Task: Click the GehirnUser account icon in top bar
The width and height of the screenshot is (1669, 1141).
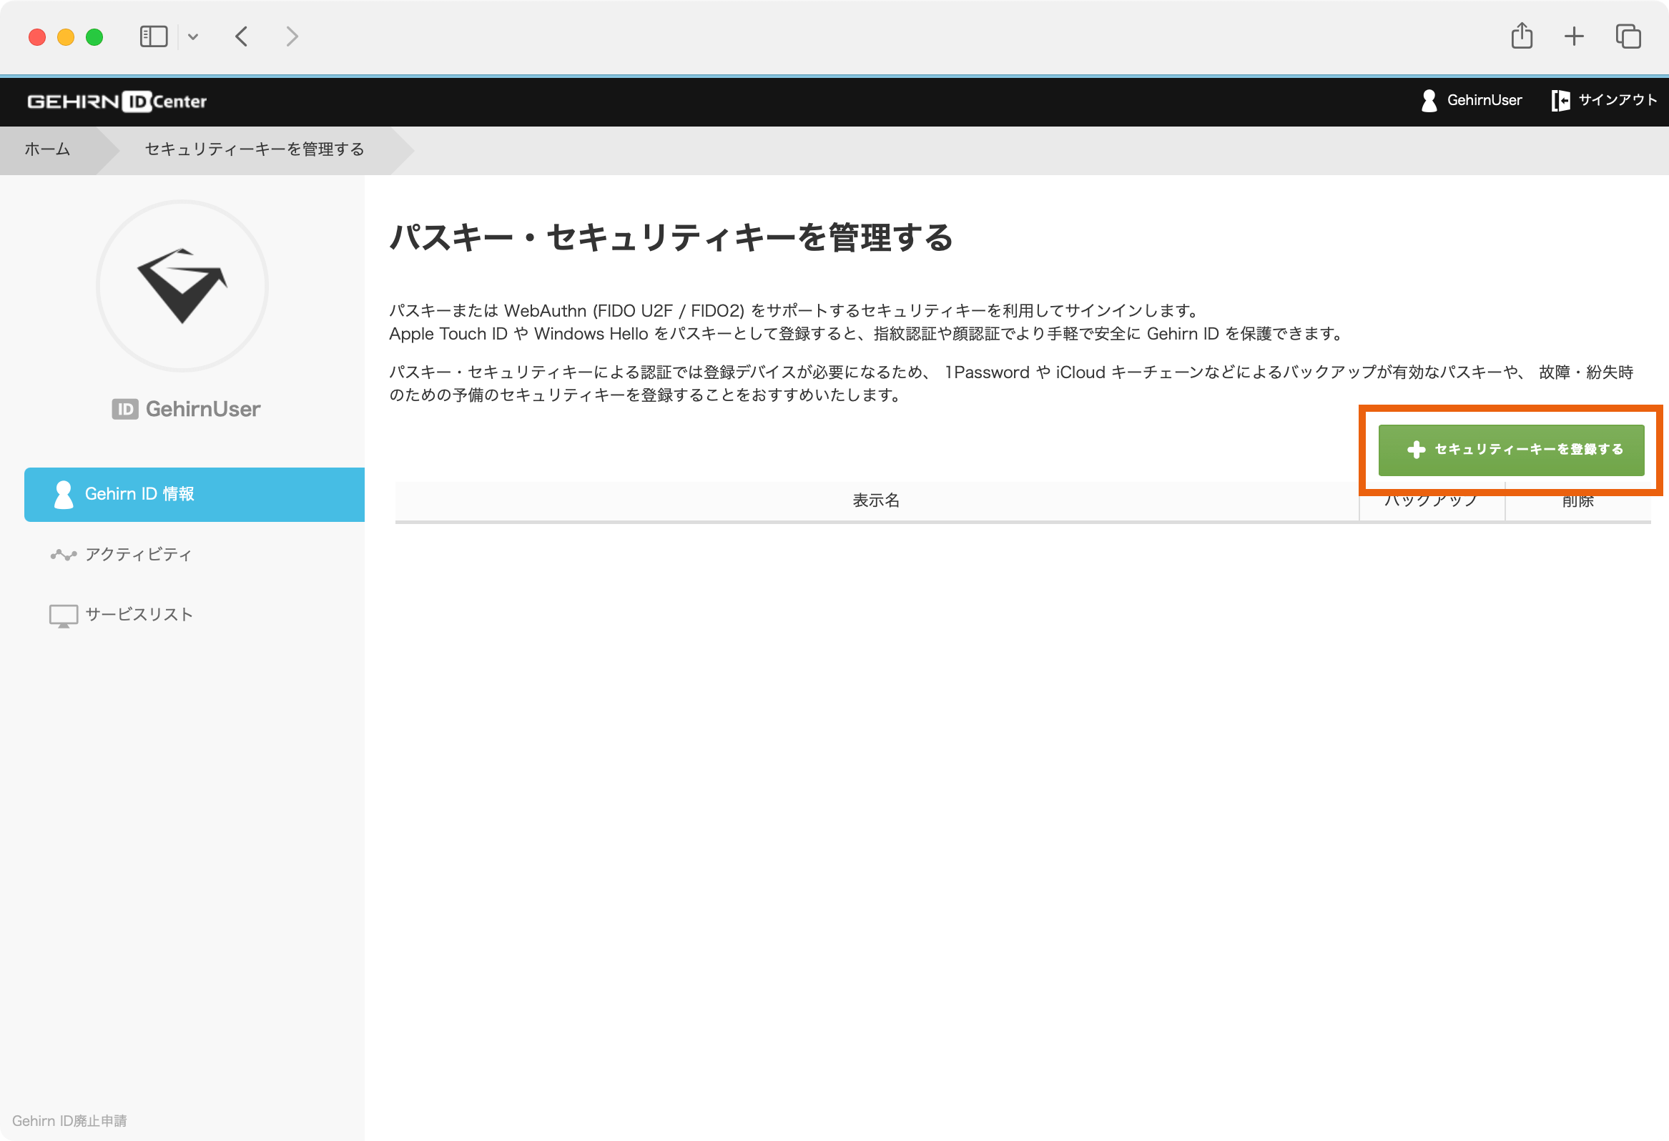Action: (x=1428, y=101)
